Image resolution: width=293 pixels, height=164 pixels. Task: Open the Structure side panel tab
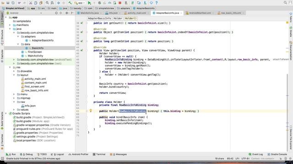coord(2,37)
